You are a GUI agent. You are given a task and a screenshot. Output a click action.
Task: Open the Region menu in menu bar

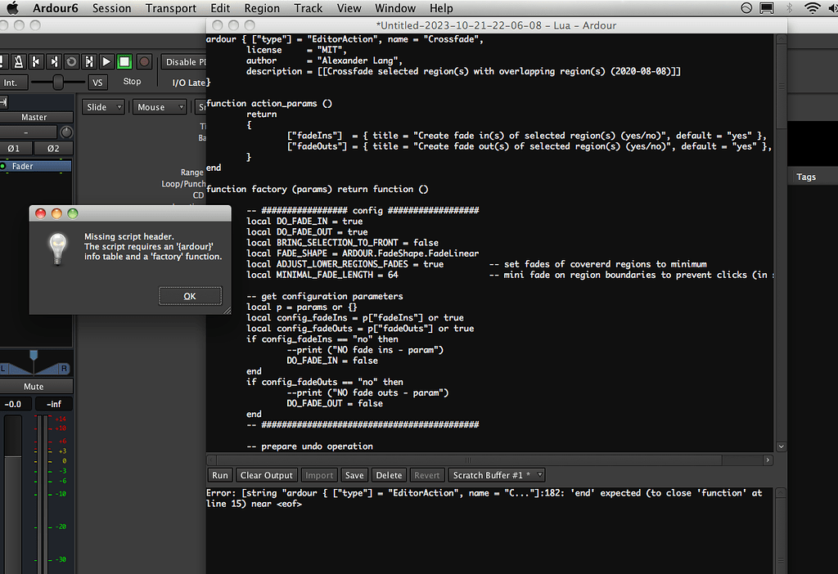[261, 8]
